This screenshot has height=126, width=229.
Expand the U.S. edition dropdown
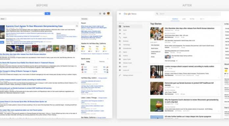coord(202,19)
